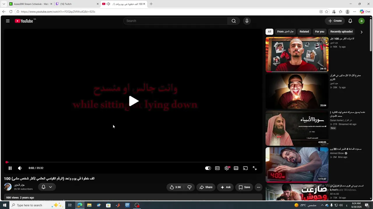The width and height of the screenshot is (373, 209).
Task: Toggle the autoplay switch in player
Action: [x=208, y=168]
